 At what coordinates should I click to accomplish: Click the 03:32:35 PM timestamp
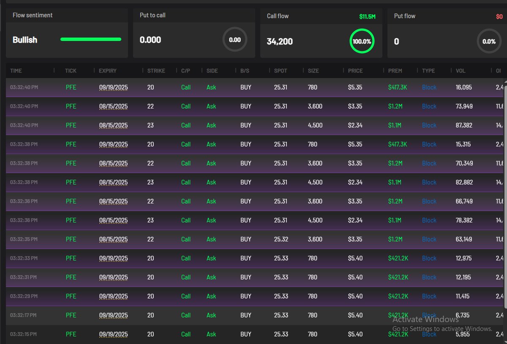(x=24, y=239)
